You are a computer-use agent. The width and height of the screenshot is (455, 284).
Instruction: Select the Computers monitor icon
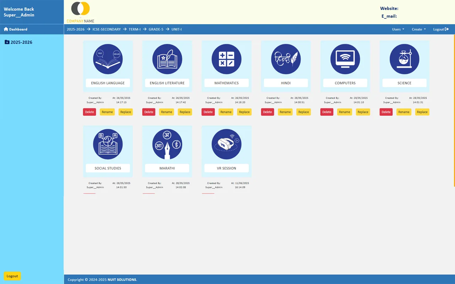coord(345,59)
